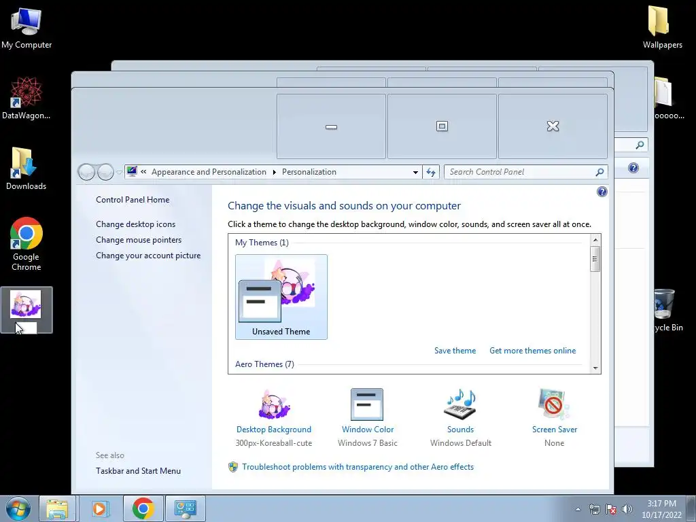Click the shield icon next to Troubleshoot link
The height and width of the screenshot is (522, 696).
233,467
